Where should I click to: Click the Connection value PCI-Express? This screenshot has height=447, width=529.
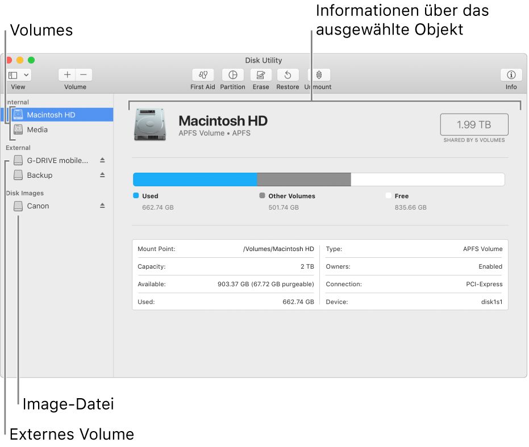(484, 284)
